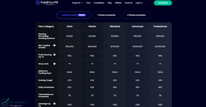The image size is (206, 107).
Task: Click external link icon beside Log In
Action: (142, 3)
